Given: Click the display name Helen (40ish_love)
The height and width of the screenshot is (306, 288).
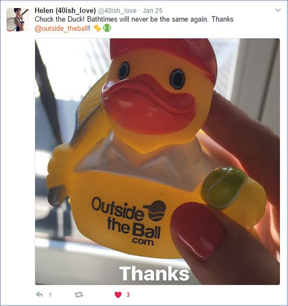Looking at the screenshot, I should pos(65,10).
